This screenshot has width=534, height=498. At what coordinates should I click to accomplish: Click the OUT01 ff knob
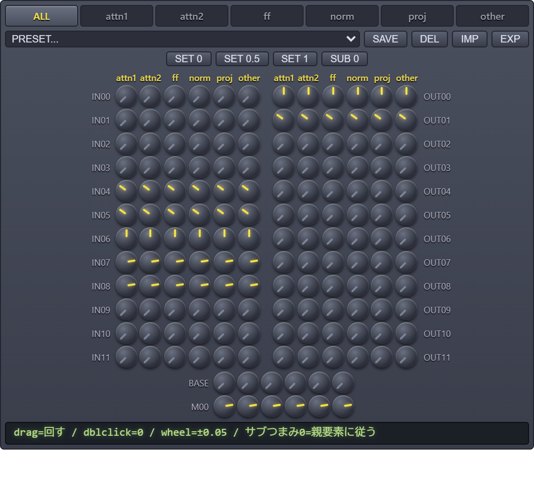click(x=333, y=120)
